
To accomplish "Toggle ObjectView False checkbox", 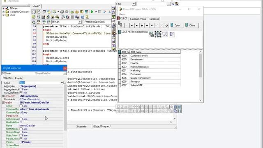I will [x=21, y=135].
